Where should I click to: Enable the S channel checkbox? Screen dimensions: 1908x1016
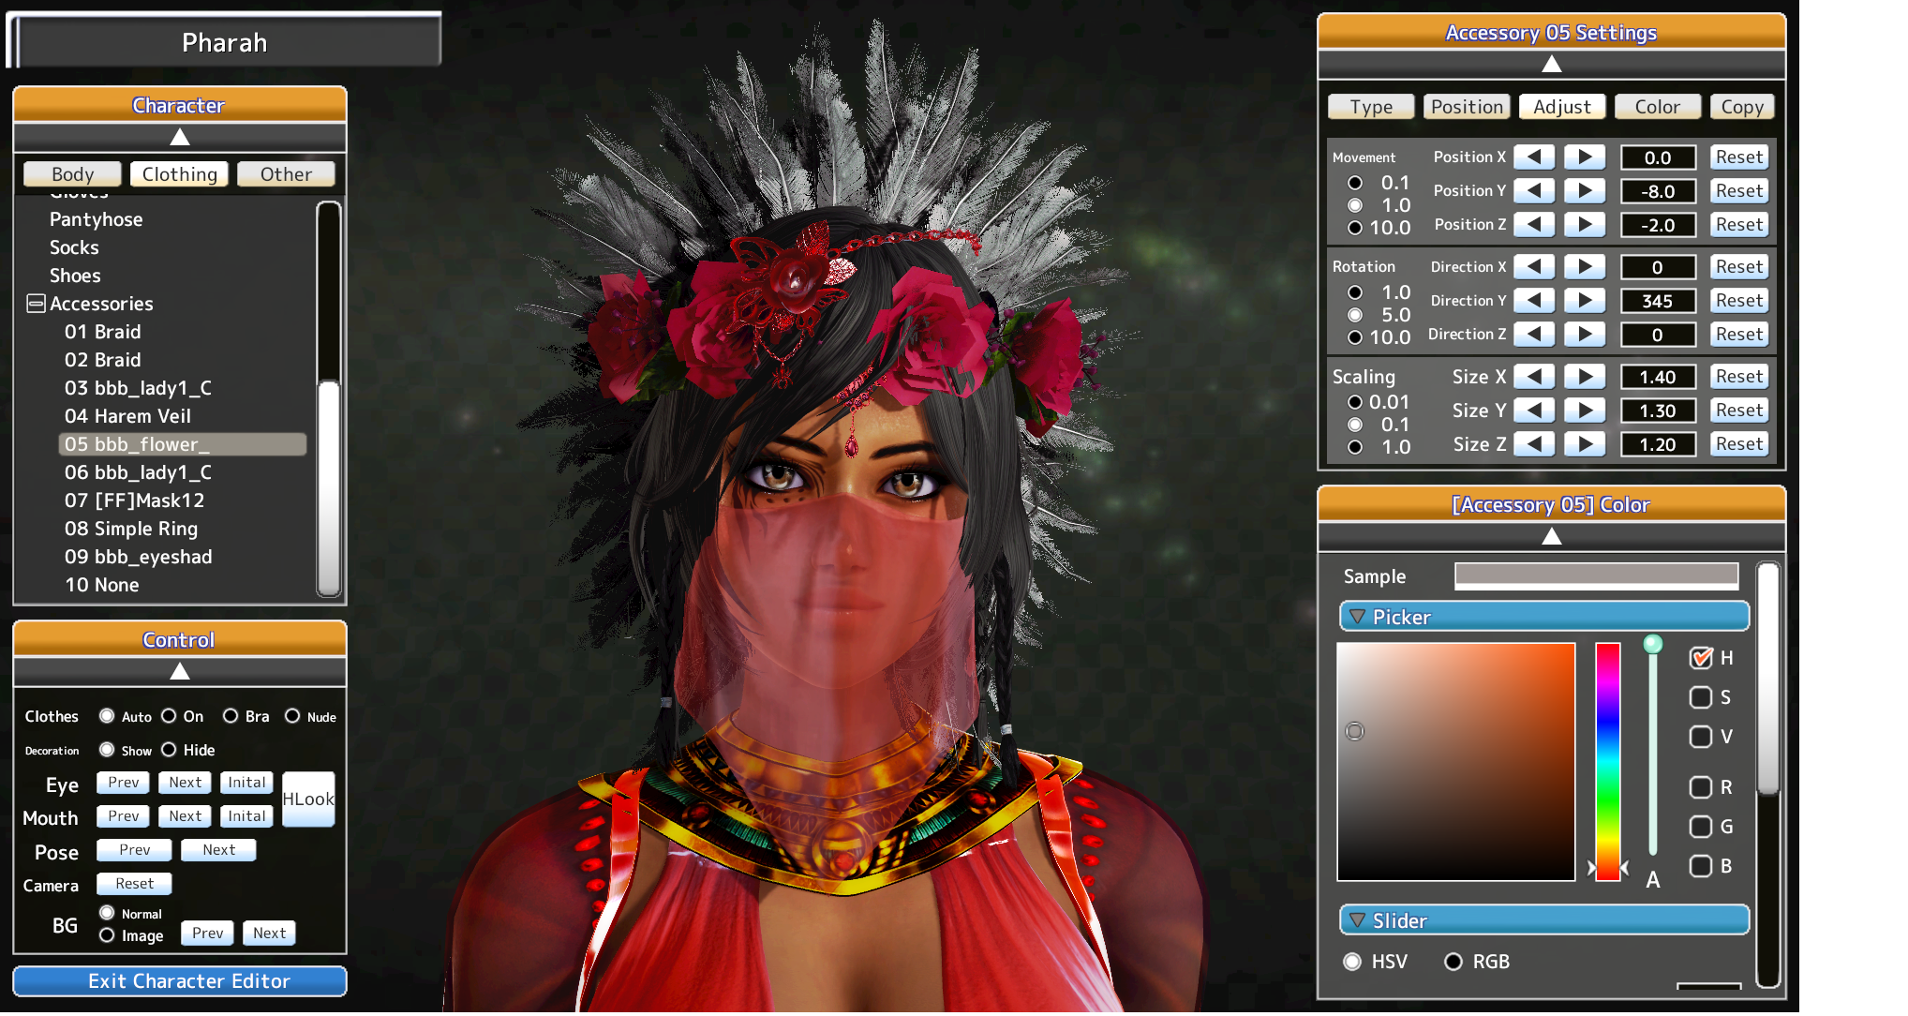tap(1701, 697)
